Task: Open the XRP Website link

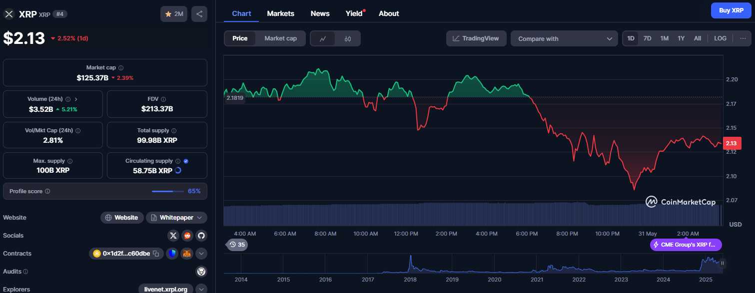Action: coord(122,218)
